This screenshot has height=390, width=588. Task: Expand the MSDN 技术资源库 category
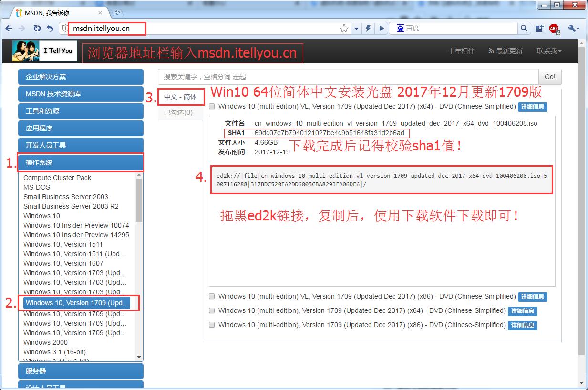[81, 94]
